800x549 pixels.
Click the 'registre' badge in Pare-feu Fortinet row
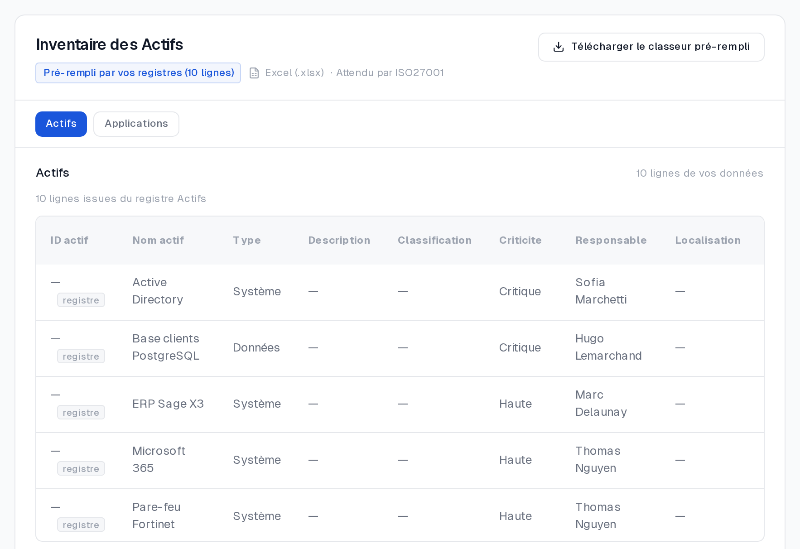click(81, 525)
